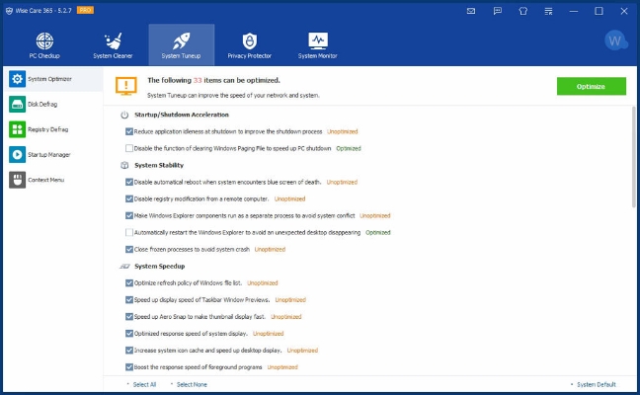This screenshot has width=640, height=395.
Task: Check Disable clearing Windows Paging File option
Action: click(129, 148)
